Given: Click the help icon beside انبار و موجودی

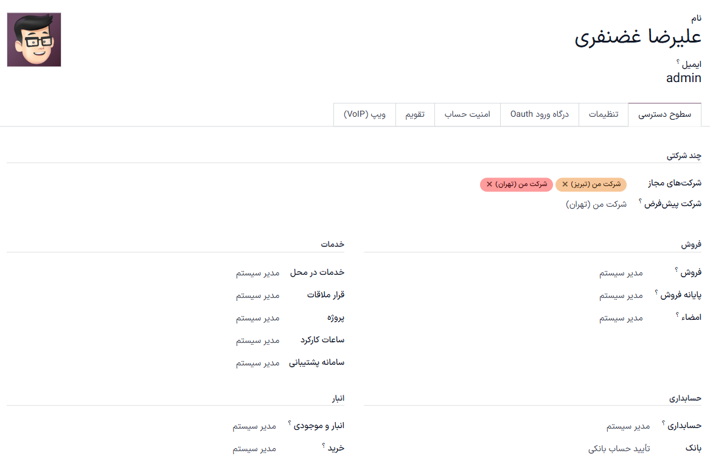Looking at the screenshot, I should click(x=290, y=423).
